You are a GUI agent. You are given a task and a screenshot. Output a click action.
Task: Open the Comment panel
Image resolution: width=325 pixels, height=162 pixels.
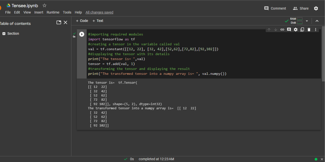click(275, 8)
